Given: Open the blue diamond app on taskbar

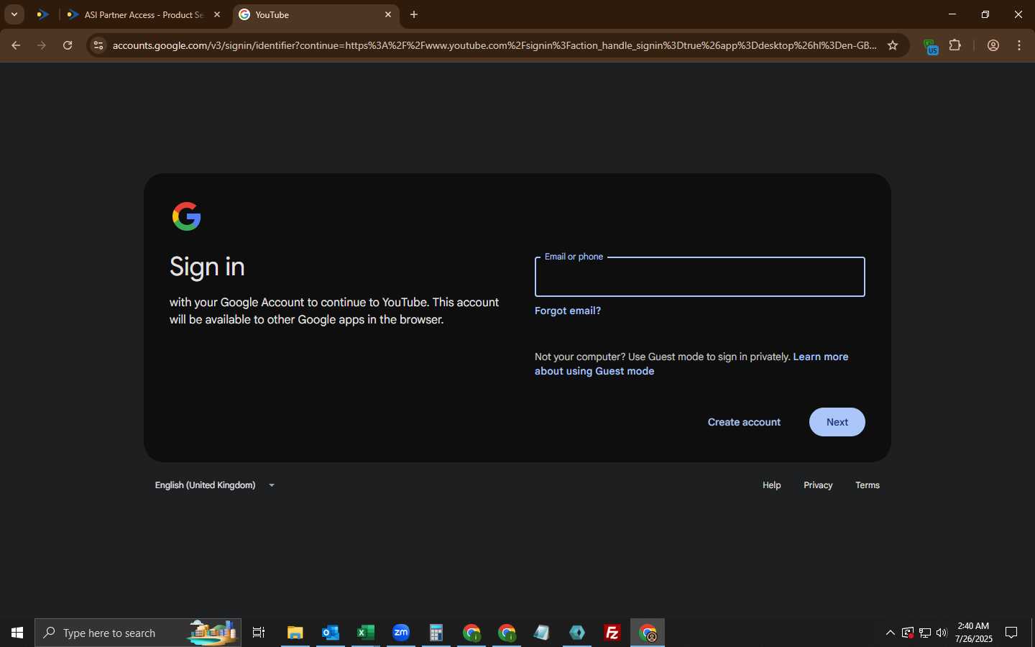Looking at the screenshot, I should tap(577, 633).
